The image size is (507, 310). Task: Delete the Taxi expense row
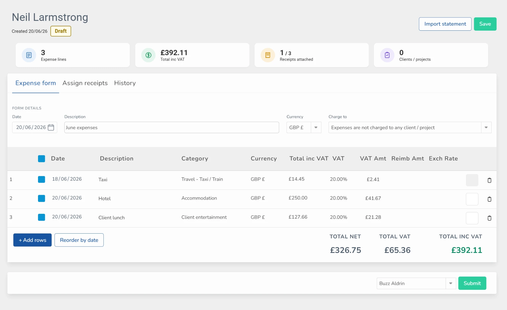coord(490,180)
